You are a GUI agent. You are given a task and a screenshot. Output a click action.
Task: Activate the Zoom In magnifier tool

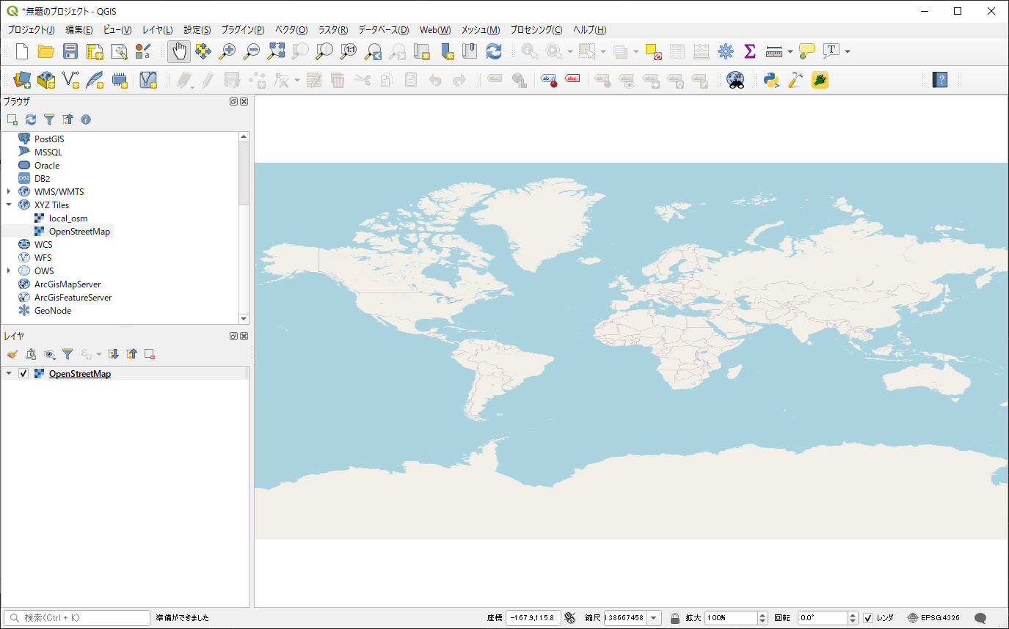point(227,51)
